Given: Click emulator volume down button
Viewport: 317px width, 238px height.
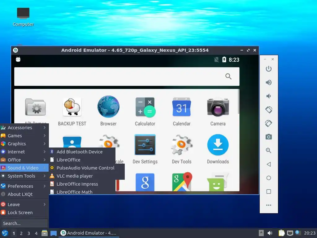Looking at the screenshot, I should (x=269, y=96).
